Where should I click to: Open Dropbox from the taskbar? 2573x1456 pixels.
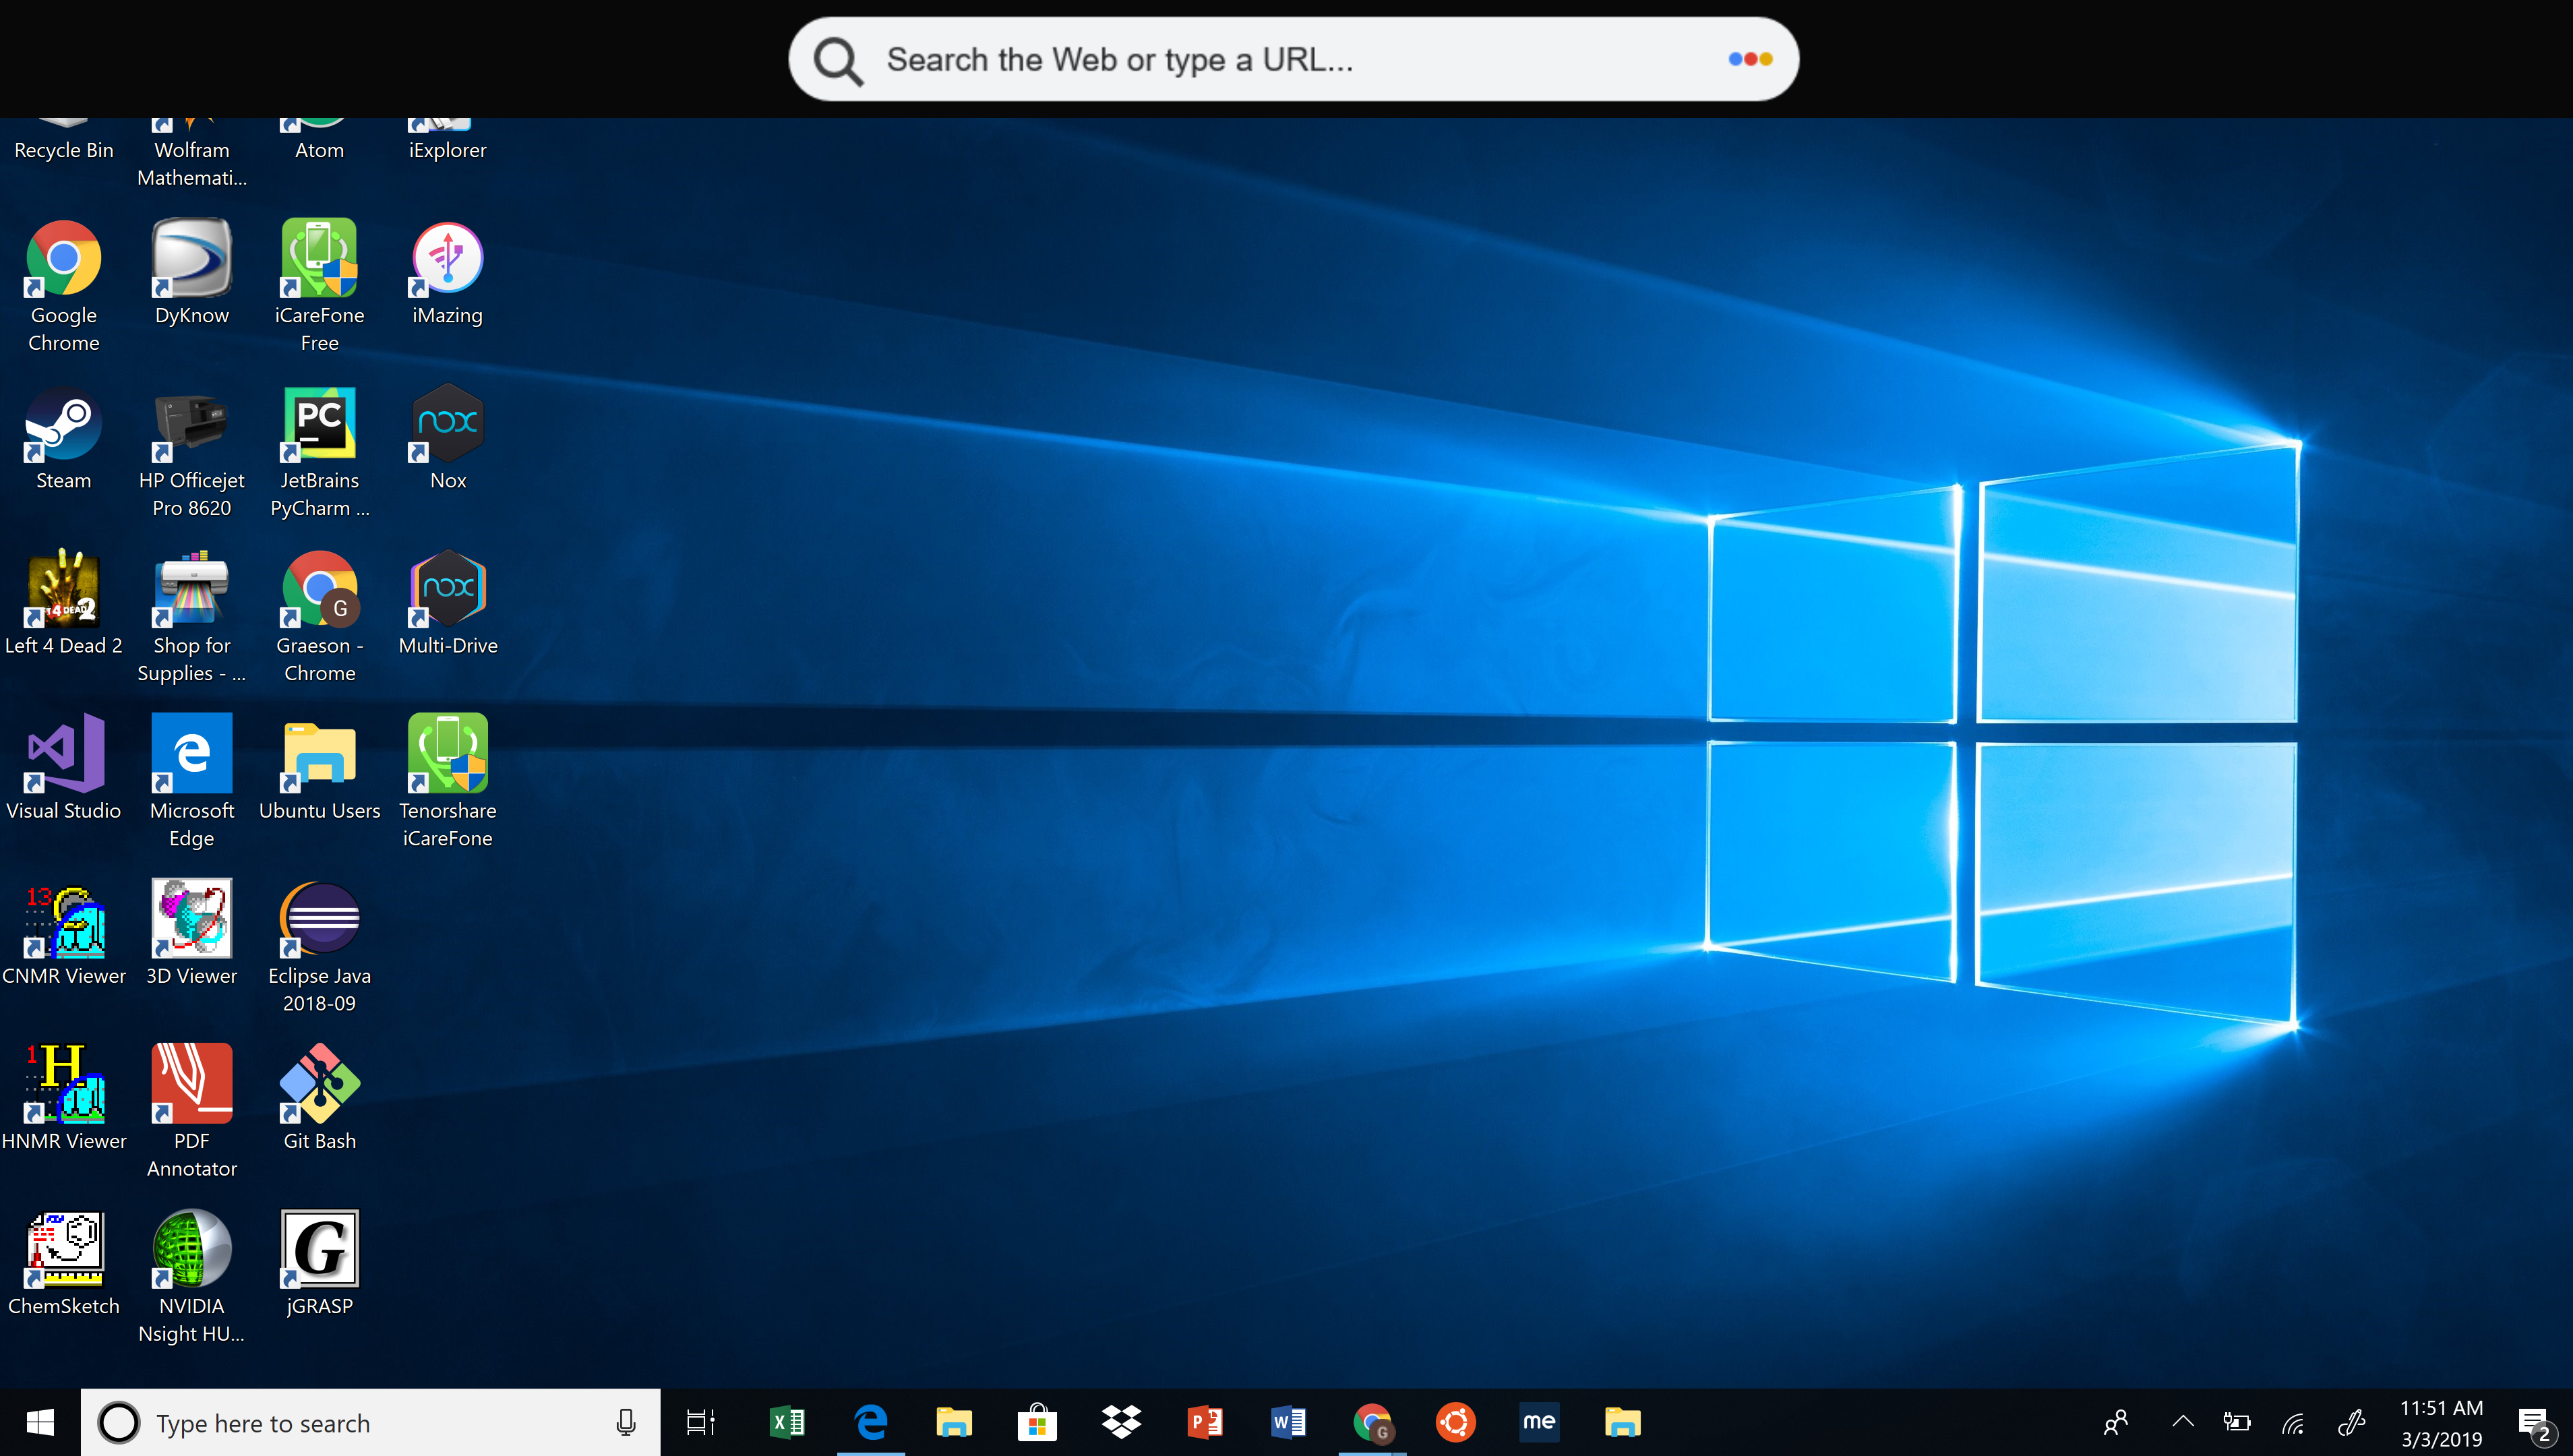pyautogui.click(x=1121, y=1422)
